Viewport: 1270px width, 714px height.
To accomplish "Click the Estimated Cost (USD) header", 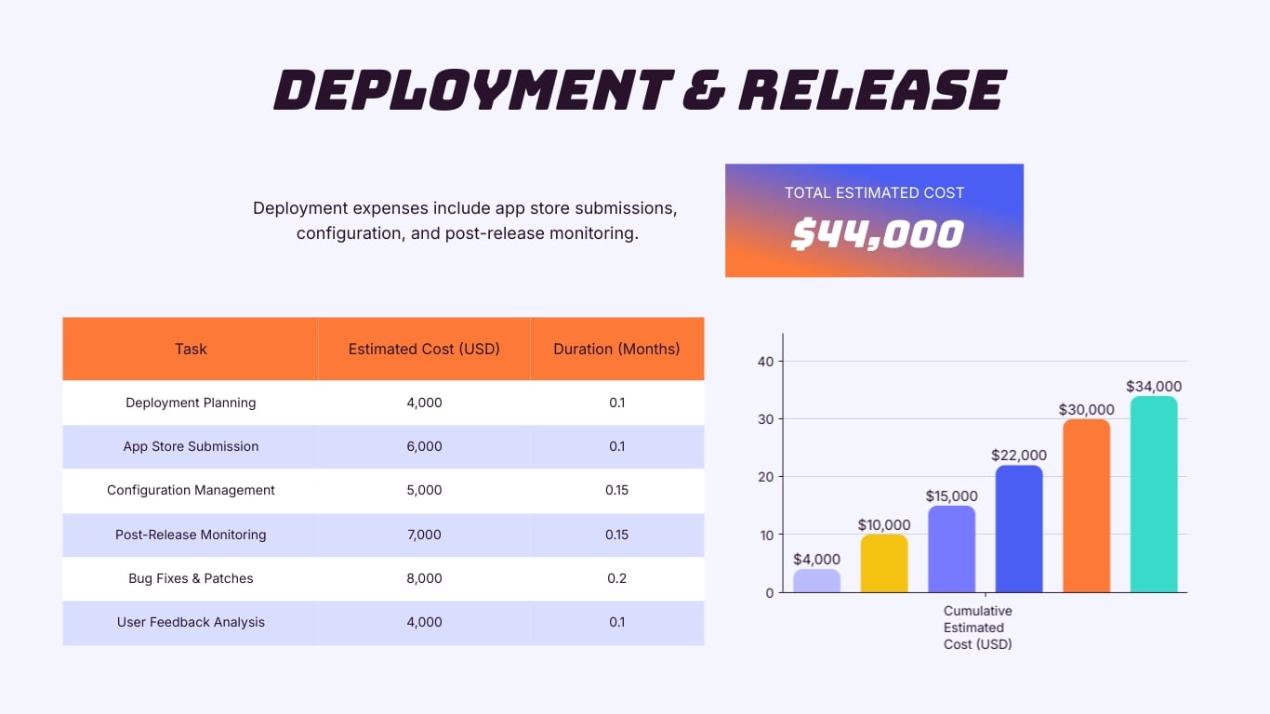I will click(x=424, y=349).
